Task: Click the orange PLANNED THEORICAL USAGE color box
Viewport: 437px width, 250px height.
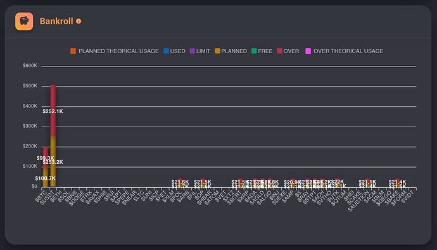Action: pos(73,51)
